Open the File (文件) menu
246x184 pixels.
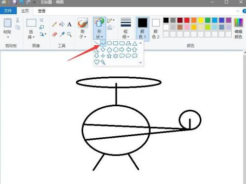(x=8, y=11)
